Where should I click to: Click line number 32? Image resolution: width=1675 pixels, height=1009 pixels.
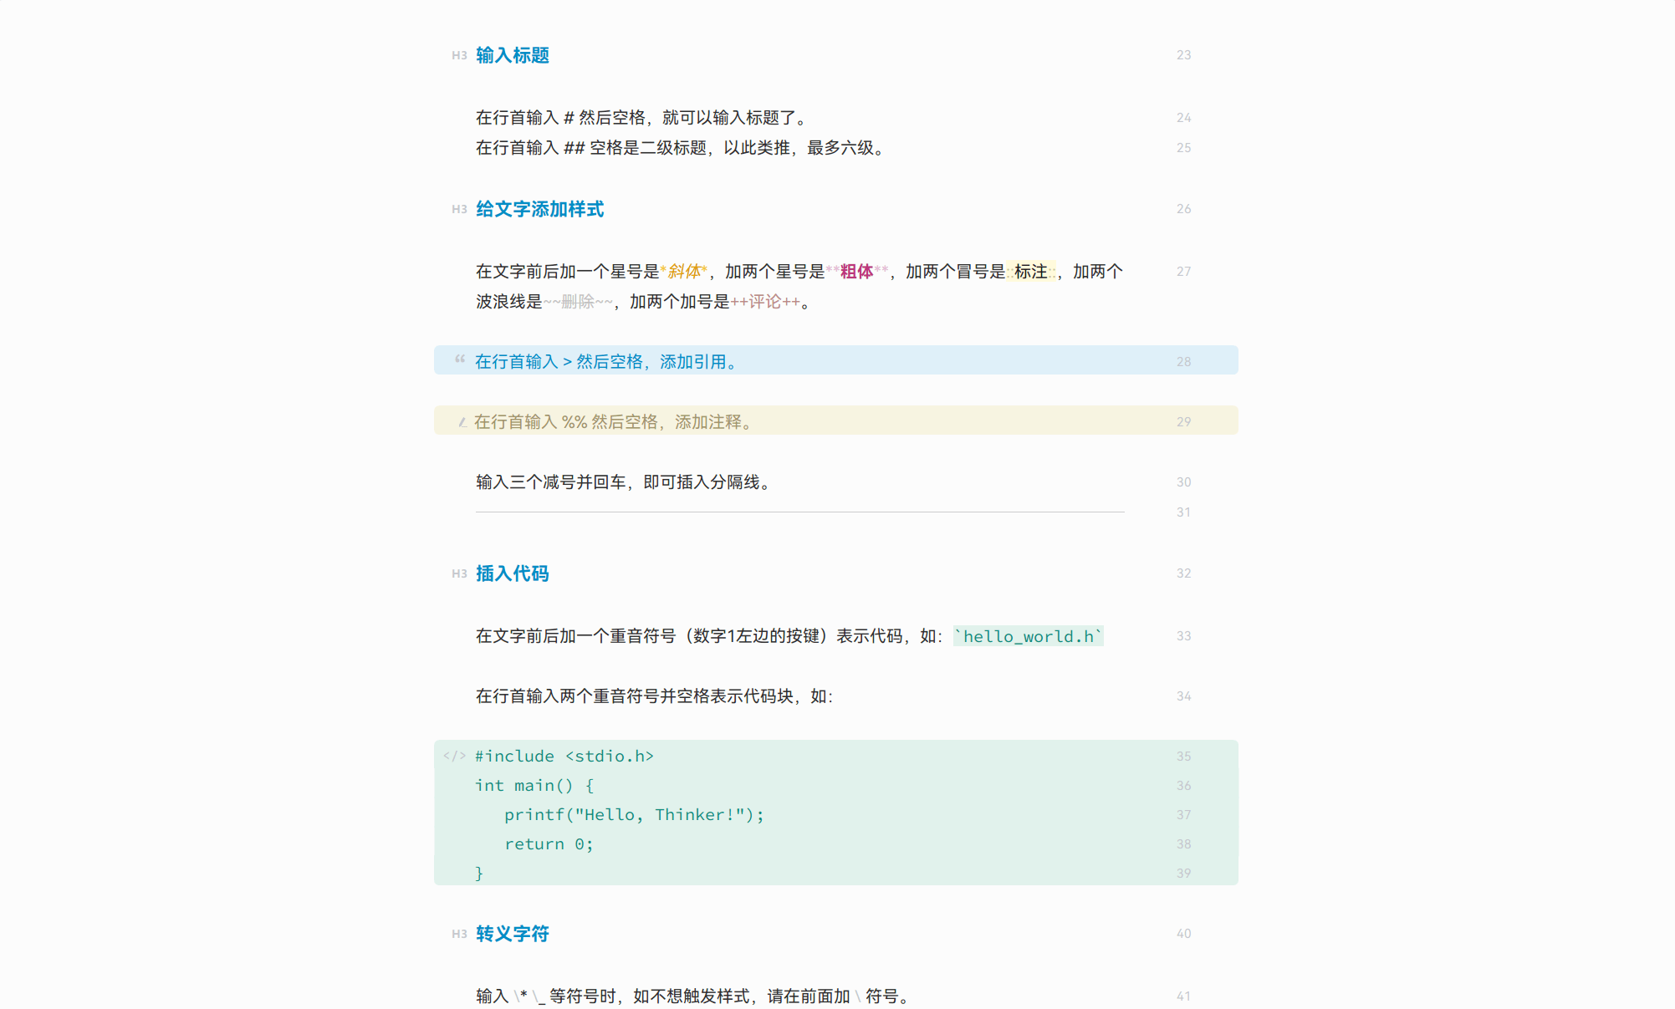1183,573
